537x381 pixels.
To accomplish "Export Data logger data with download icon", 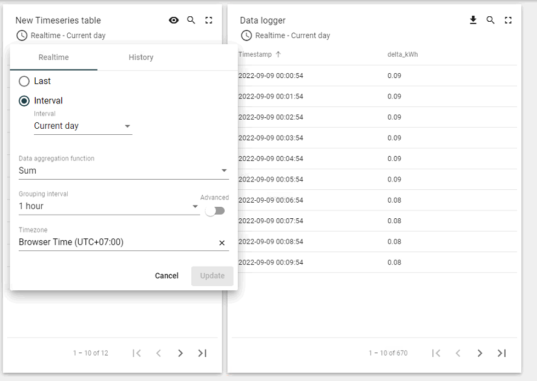I will pyautogui.click(x=473, y=20).
